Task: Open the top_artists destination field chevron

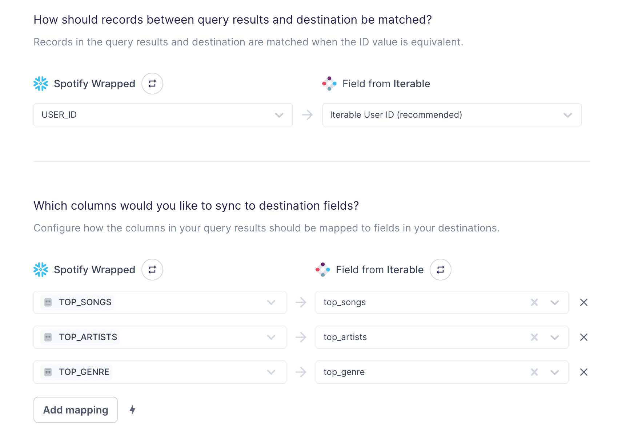Action: pos(555,337)
